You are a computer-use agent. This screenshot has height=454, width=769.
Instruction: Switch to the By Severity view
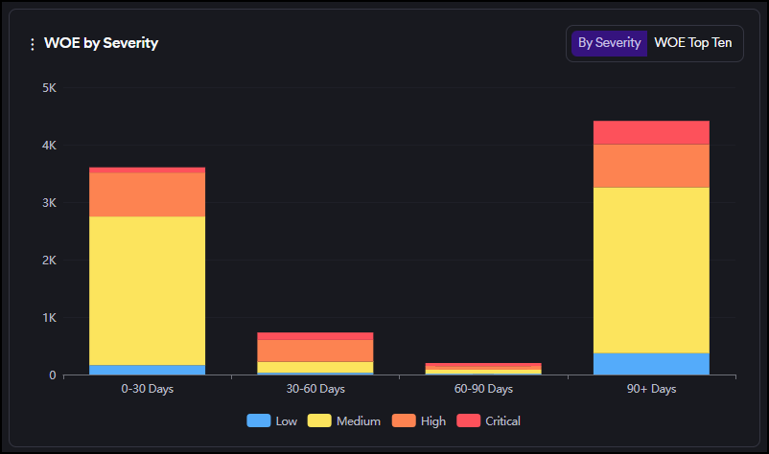coord(609,43)
